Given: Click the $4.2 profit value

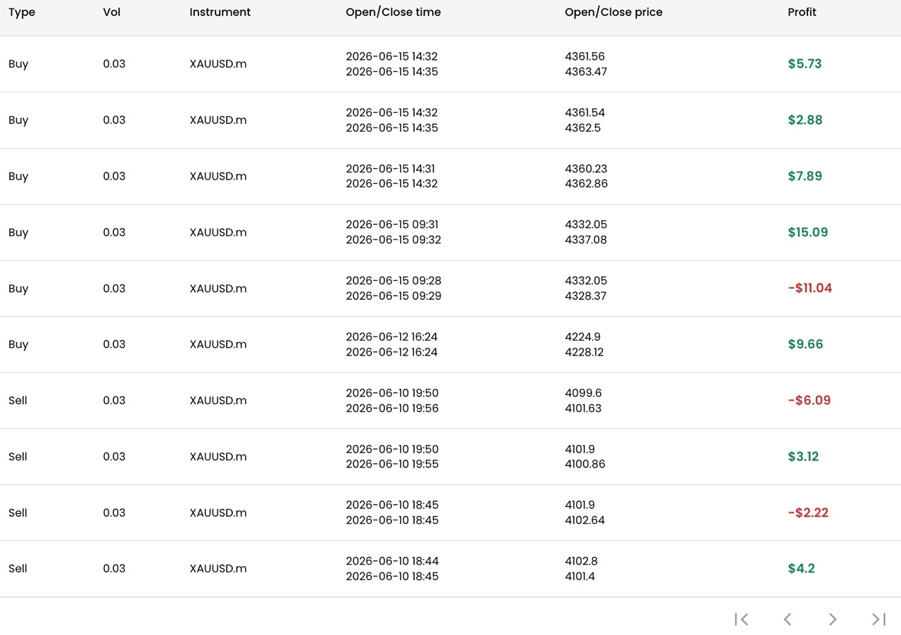Looking at the screenshot, I should click(x=801, y=568).
